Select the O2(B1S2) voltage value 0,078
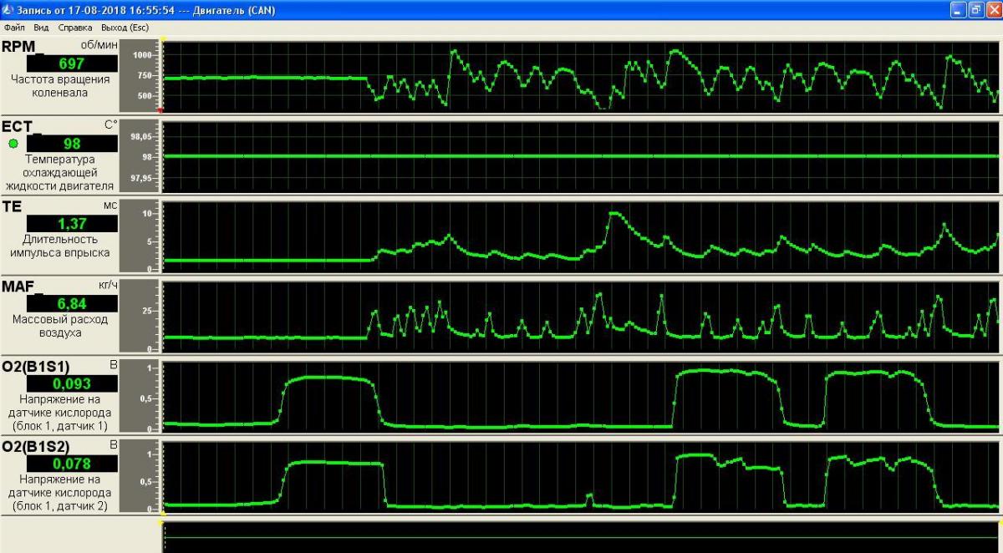Image resolution: width=1003 pixels, height=553 pixels. [x=72, y=464]
